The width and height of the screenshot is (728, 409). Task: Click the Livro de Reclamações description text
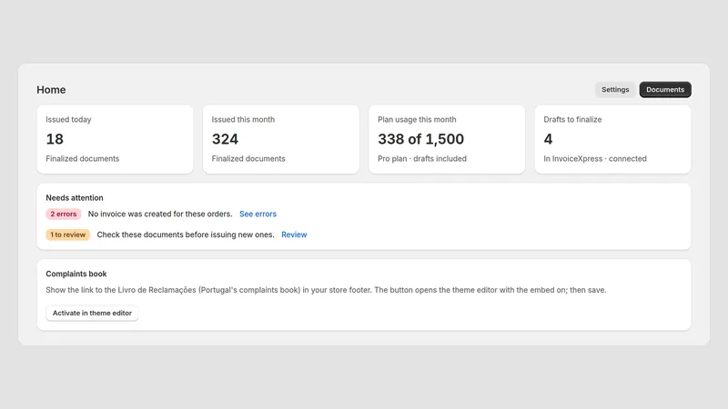[x=326, y=290]
